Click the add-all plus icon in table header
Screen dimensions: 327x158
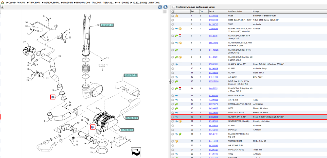point(173,11)
